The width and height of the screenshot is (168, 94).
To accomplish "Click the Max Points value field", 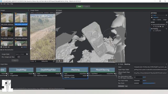I will pos(138,83).
